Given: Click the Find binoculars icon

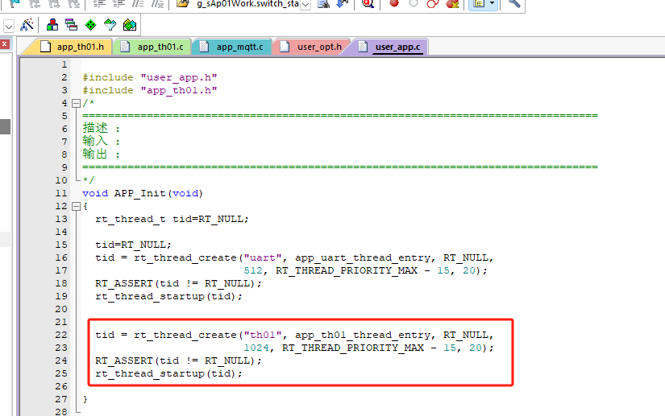Looking at the screenshot, I should point(323,3).
